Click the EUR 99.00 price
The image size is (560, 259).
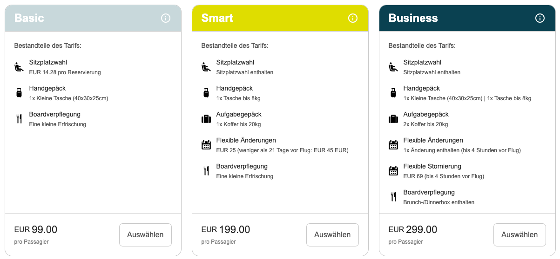coord(36,229)
